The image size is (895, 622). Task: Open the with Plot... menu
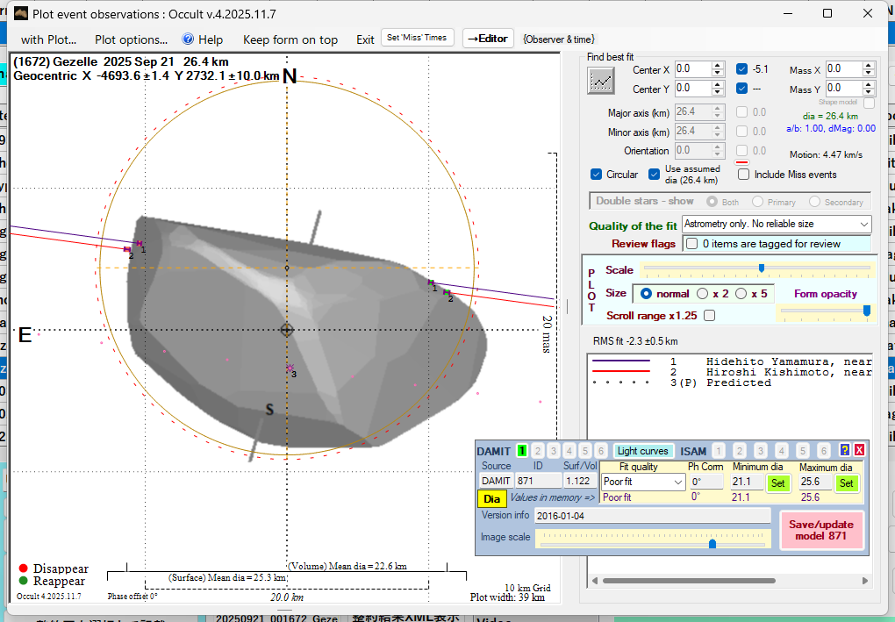coord(48,39)
